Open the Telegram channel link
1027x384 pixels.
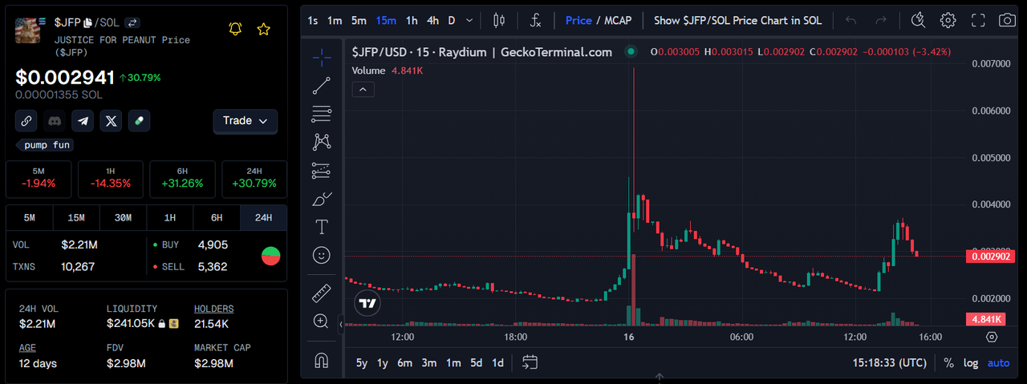[x=83, y=121]
